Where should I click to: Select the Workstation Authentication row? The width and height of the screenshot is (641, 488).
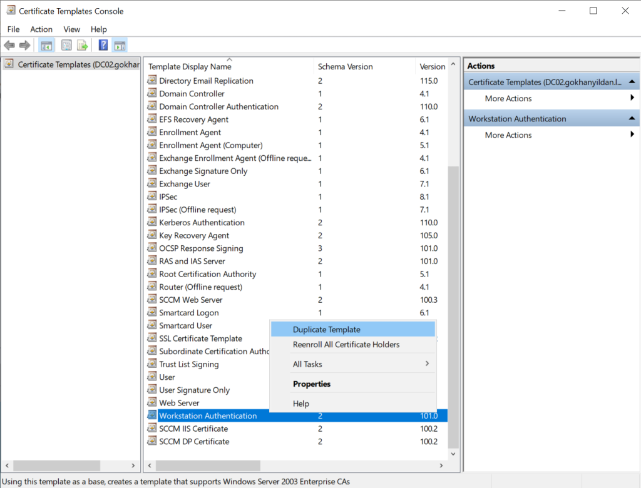(297, 415)
